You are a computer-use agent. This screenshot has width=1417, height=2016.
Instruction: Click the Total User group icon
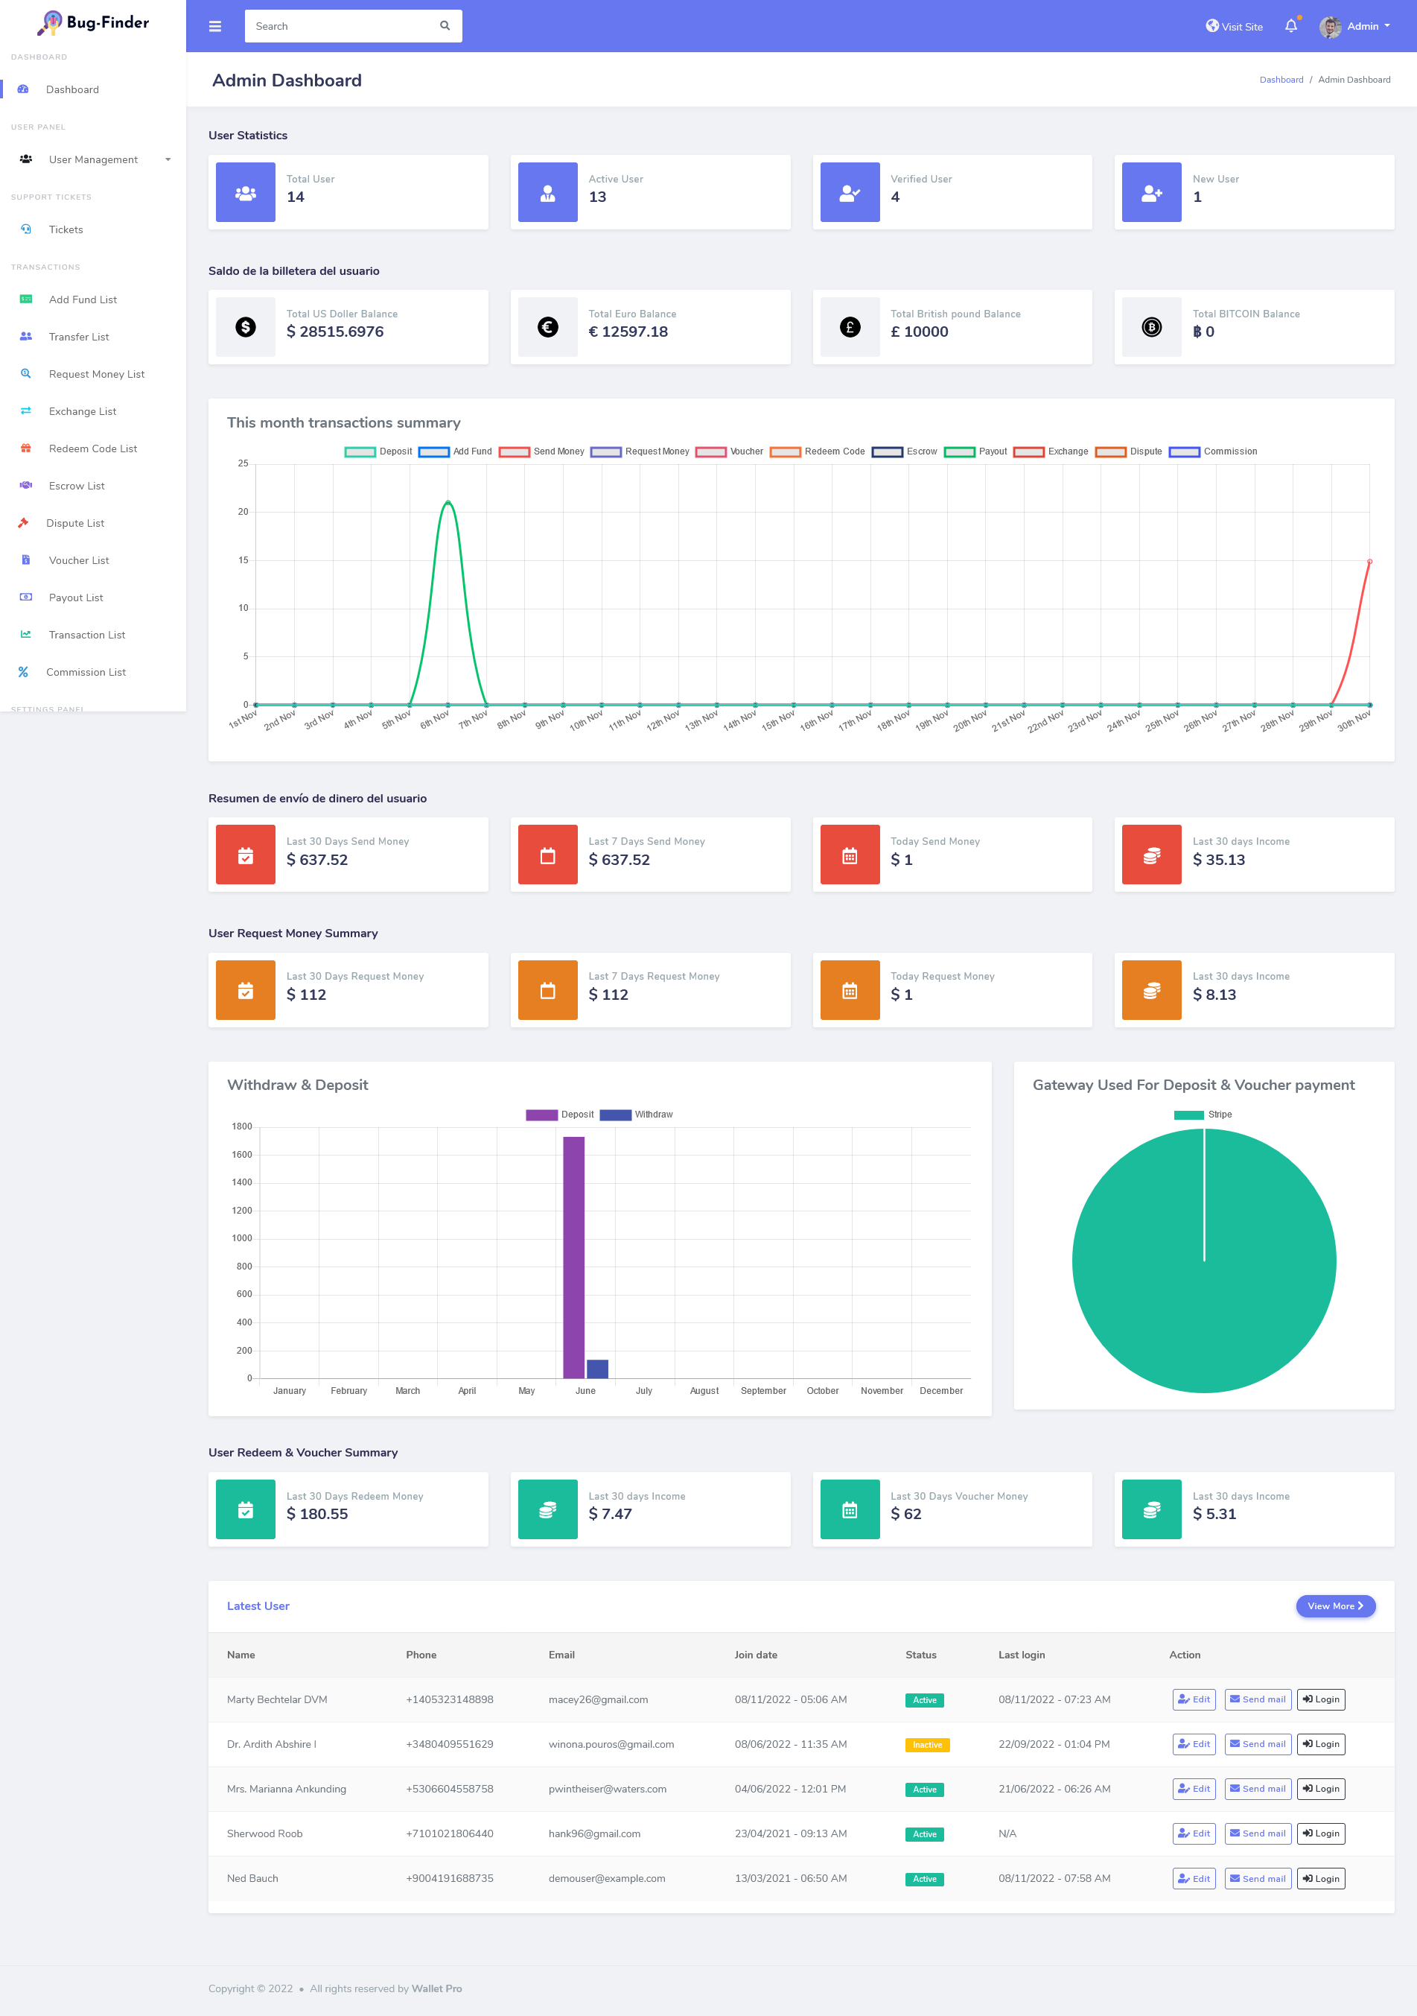pyautogui.click(x=246, y=193)
